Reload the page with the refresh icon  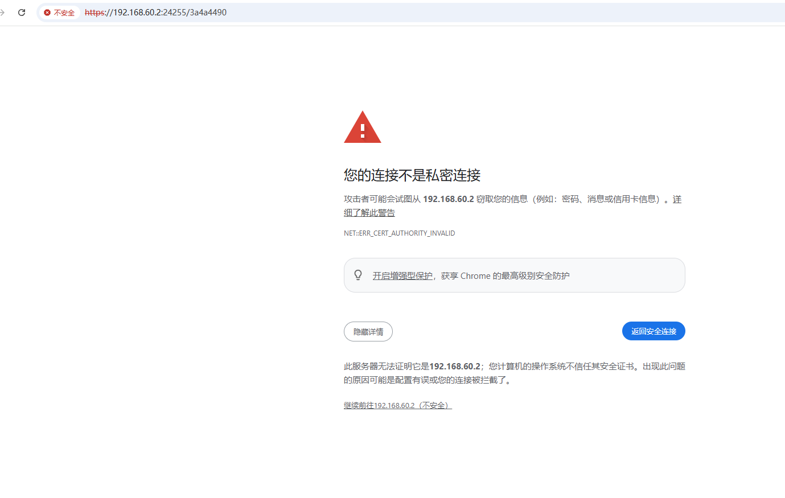(x=22, y=13)
